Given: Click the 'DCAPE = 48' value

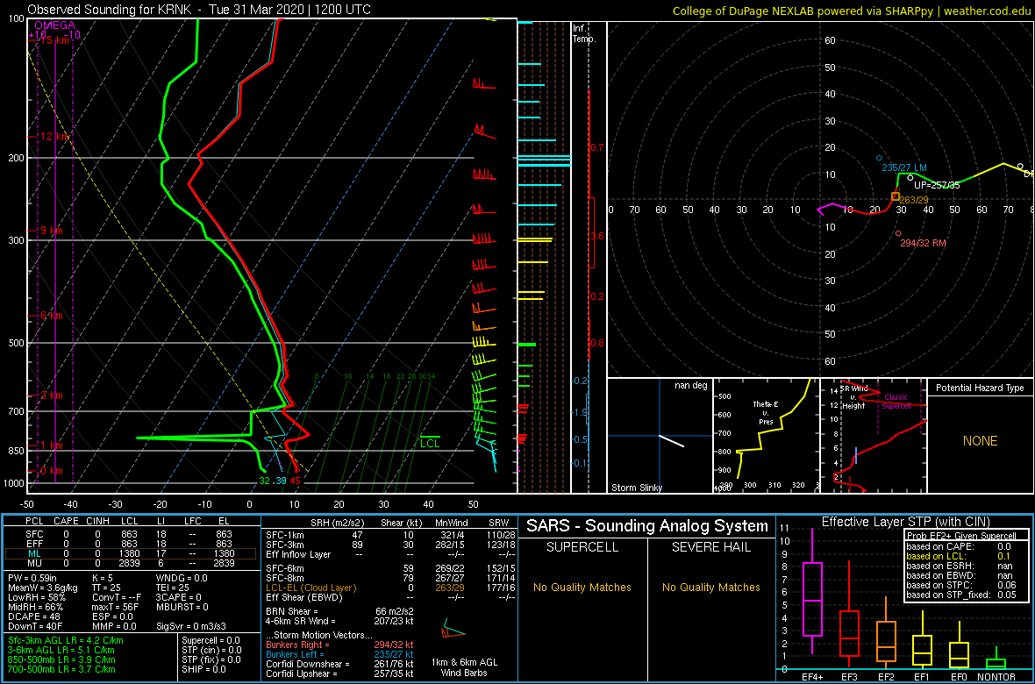Looking at the screenshot, I should tap(33, 615).
